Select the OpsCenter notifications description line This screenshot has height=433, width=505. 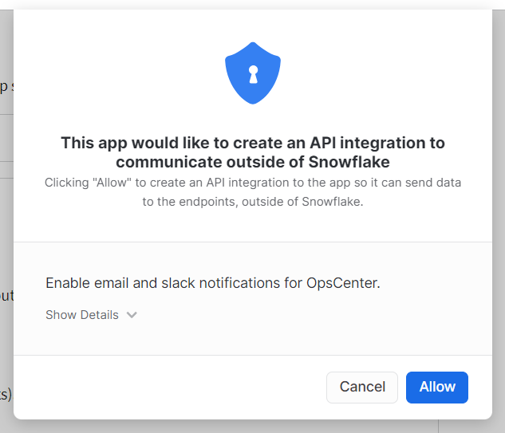pyautogui.click(x=213, y=283)
